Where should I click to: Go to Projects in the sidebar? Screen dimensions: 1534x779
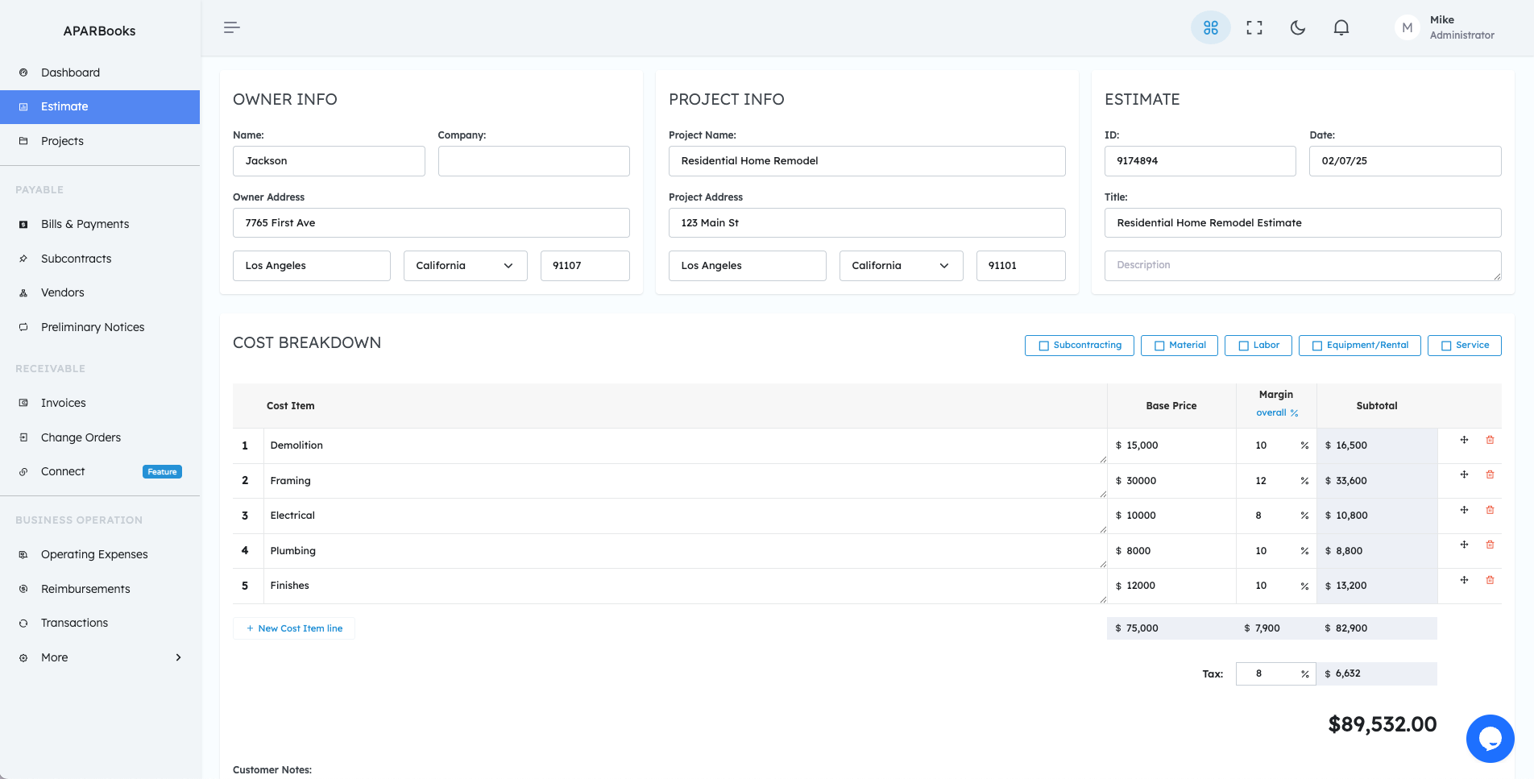coord(62,141)
